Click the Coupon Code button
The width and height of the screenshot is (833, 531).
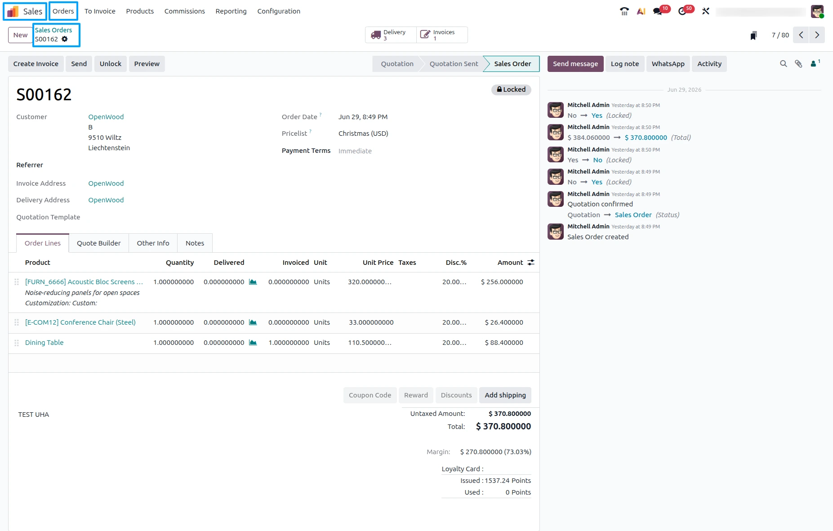[370, 395]
